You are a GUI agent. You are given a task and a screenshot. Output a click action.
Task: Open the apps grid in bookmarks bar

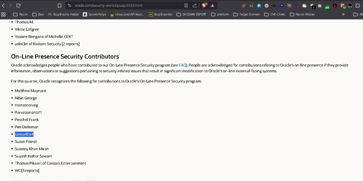point(3,14)
